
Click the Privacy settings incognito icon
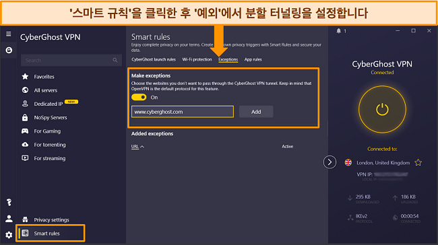(25, 219)
